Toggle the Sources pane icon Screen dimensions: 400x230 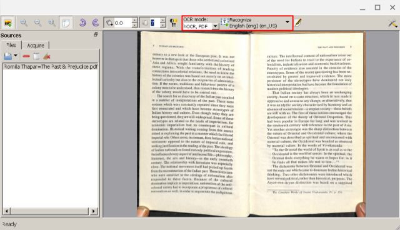tap(8, 23)
